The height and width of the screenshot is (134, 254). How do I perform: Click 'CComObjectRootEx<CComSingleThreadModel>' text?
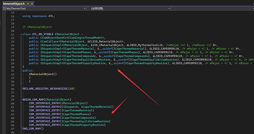pyautogui.click(x=72, y=38)
